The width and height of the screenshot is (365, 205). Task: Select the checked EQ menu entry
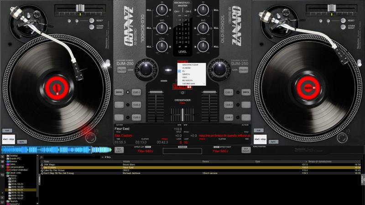tap(192, 71)
